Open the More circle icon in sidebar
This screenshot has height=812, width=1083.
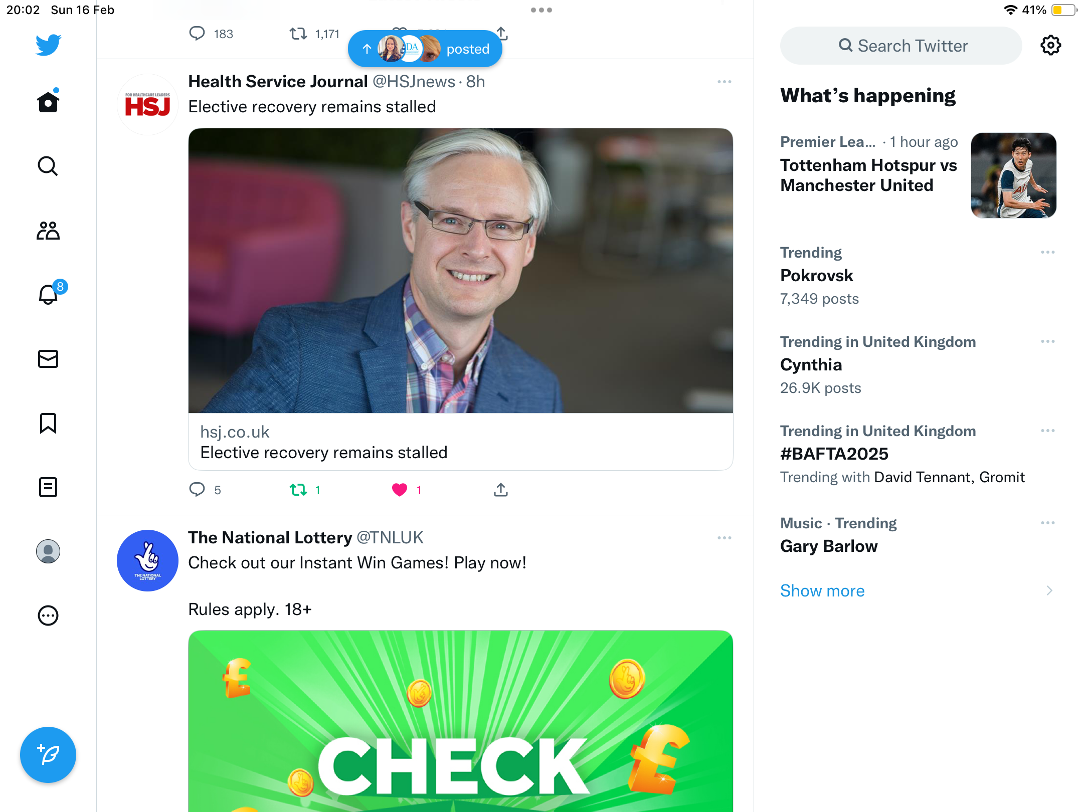(x=48, y=616)
